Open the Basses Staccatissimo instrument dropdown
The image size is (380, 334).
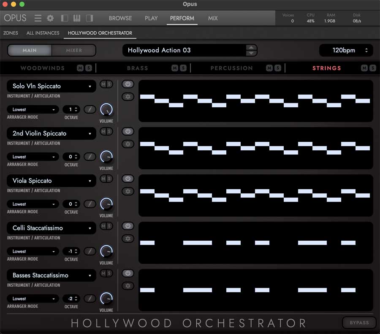tap(52, 275)
